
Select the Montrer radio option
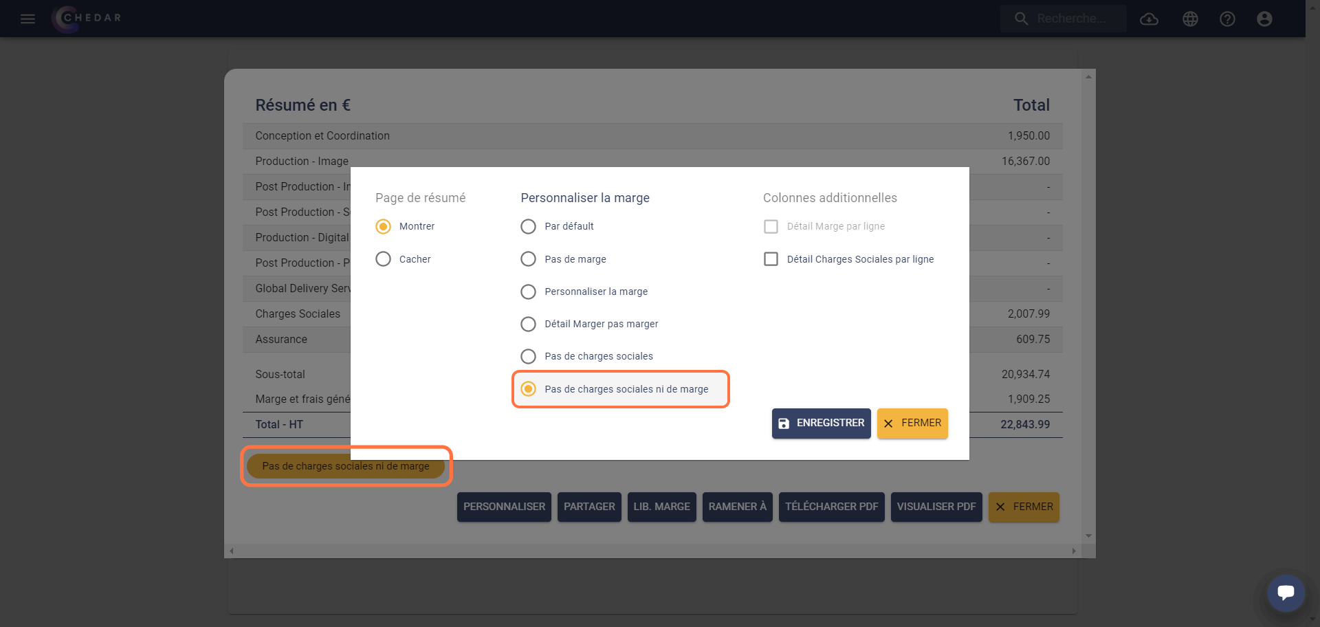click(383, 226)
